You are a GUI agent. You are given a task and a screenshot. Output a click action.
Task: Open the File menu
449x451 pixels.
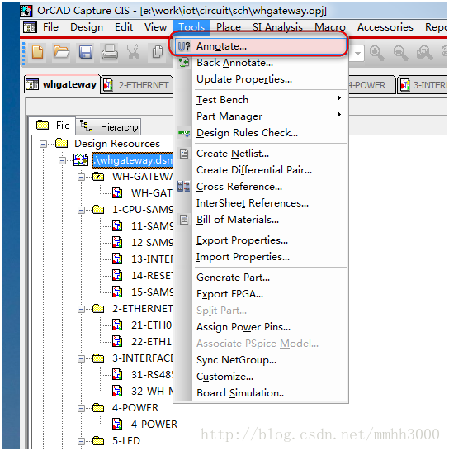coord(50,27)
